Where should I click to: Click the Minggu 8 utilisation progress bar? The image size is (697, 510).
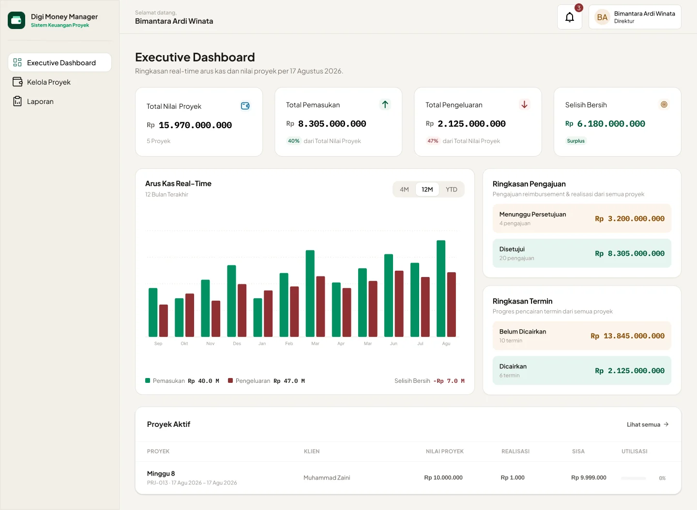click(634, 478)
